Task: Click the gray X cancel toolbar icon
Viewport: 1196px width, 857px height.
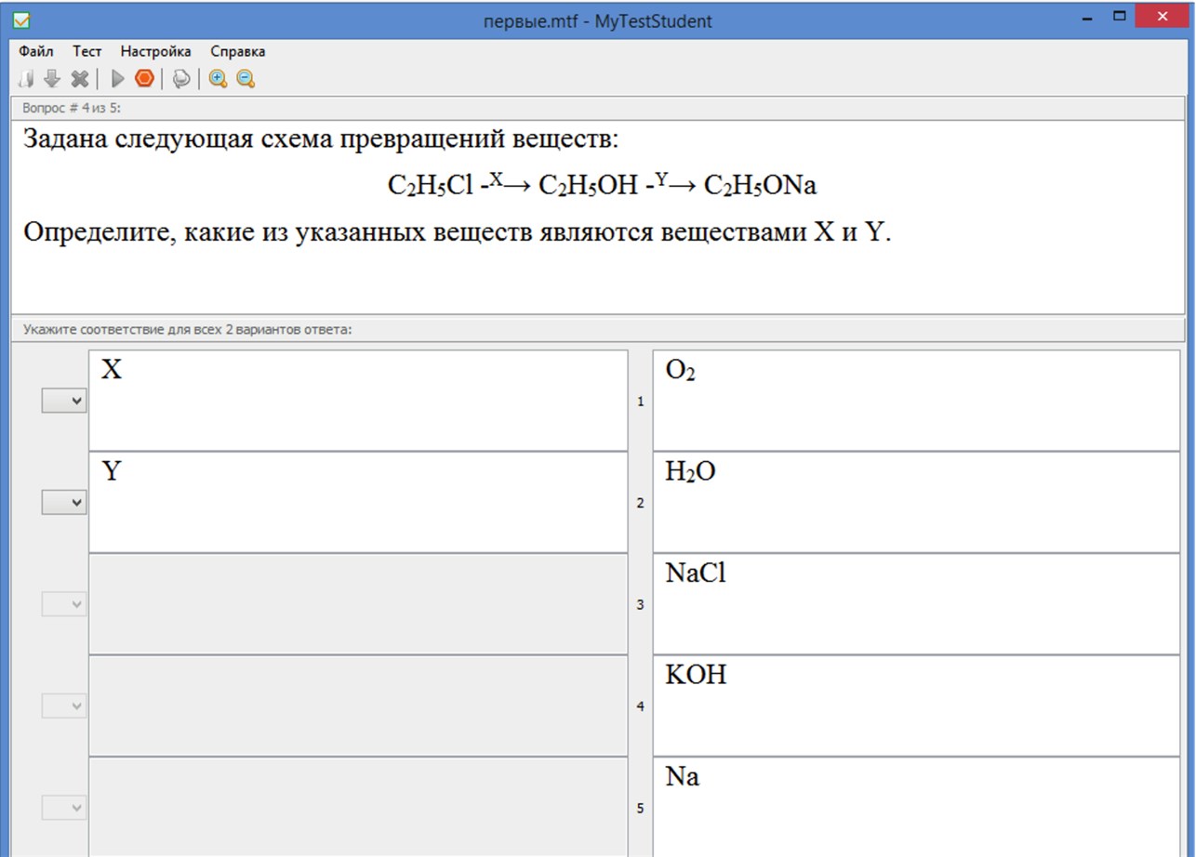Action: click(80, 79)
